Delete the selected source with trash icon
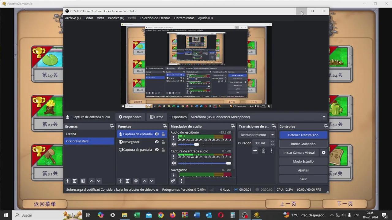The height and width of the screenshot is (220, 392). click(128, 181)
